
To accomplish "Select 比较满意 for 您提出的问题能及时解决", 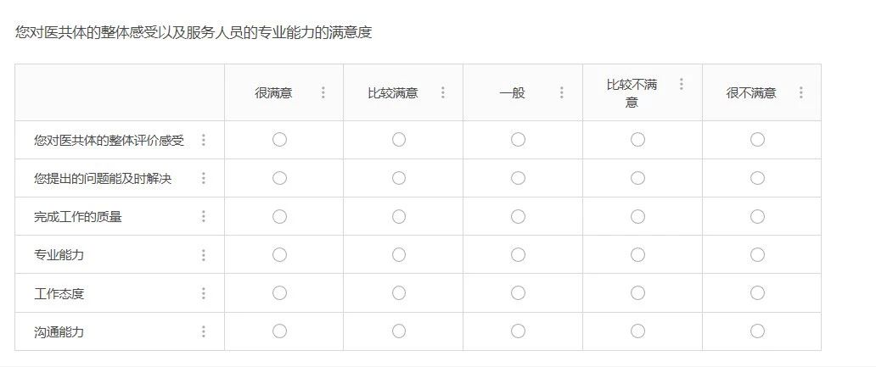I will (x=398, y=178).
